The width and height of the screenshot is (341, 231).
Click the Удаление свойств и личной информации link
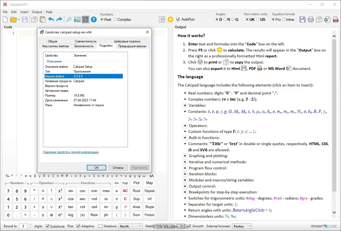click(71, 152)
